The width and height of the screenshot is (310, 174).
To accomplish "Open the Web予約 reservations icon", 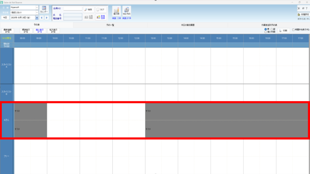I will tap(127, 11).
